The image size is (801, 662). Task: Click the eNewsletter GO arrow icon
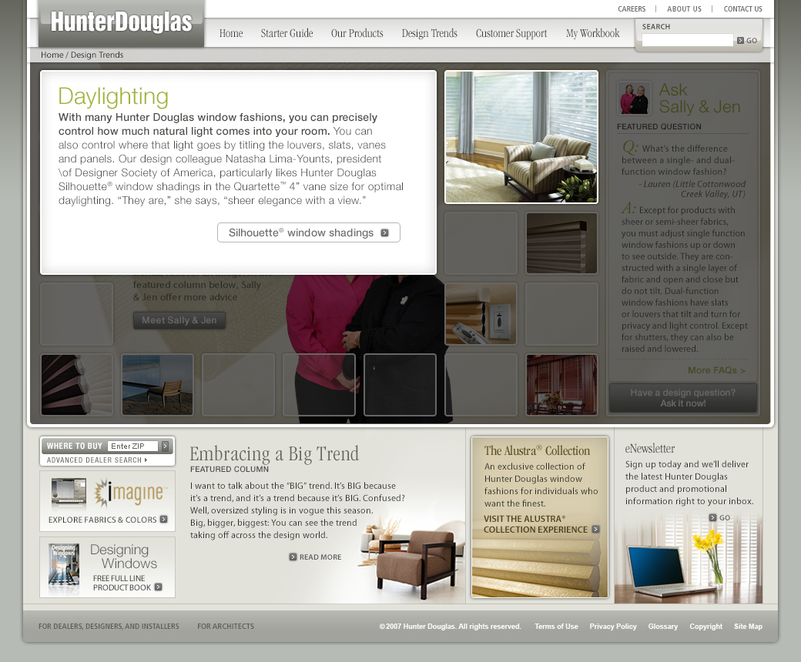tap(712, 517)
